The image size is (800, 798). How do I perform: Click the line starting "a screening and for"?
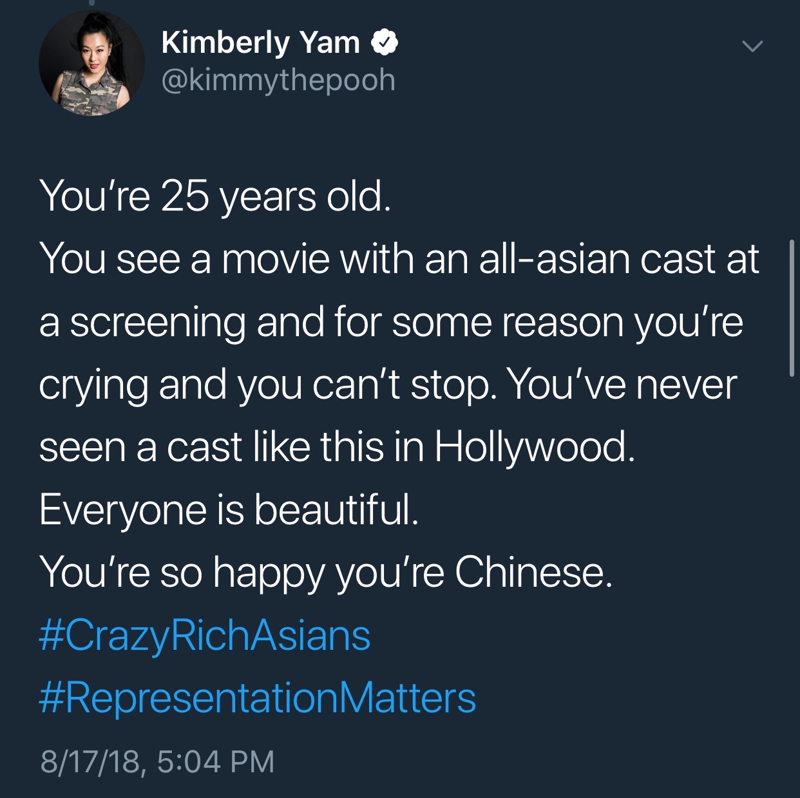point(391,321)
